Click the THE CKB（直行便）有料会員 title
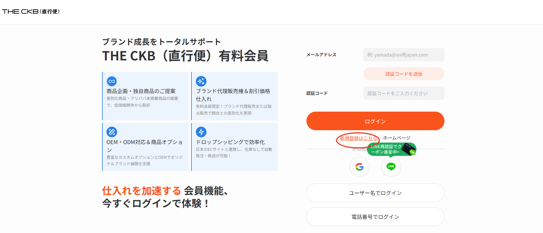 185,56
